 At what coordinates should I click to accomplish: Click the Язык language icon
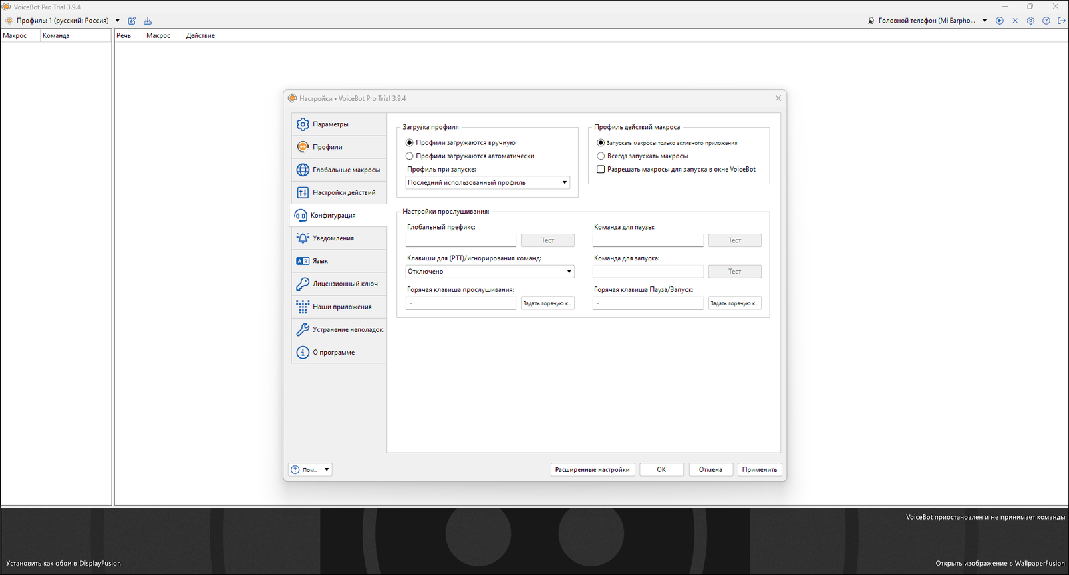[x=303, y=261]
